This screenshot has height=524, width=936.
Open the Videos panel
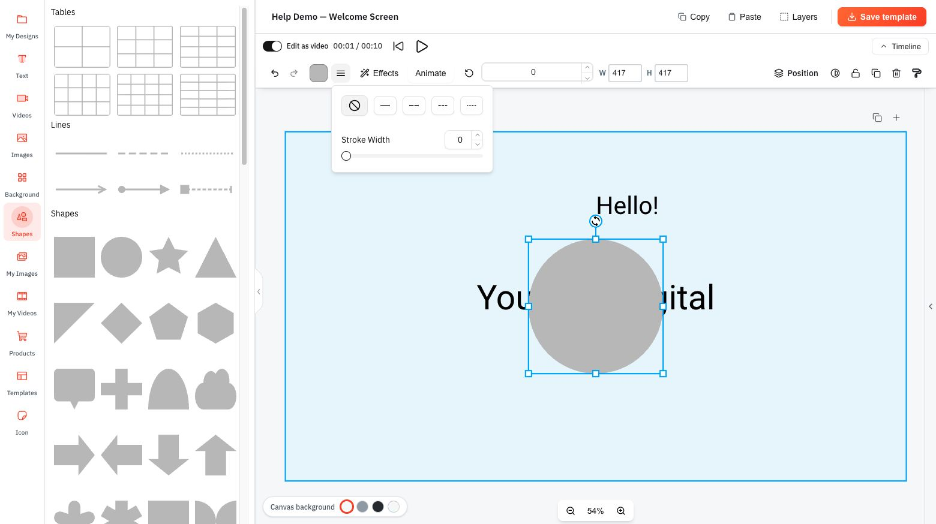click(x=22, y=106)
